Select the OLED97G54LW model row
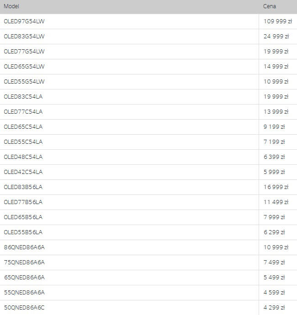The width and height of the screenshot is (297, 315). pyautogui.click(x=148, y=21)
